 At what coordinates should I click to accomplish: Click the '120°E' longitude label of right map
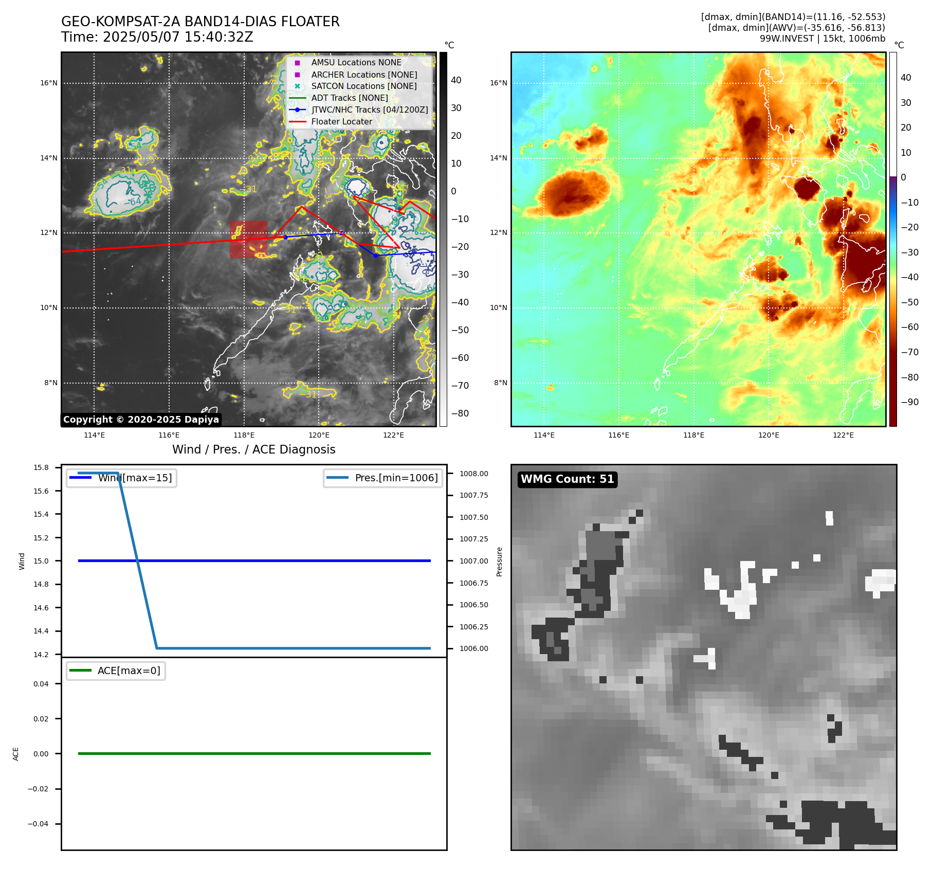(769, 435)
